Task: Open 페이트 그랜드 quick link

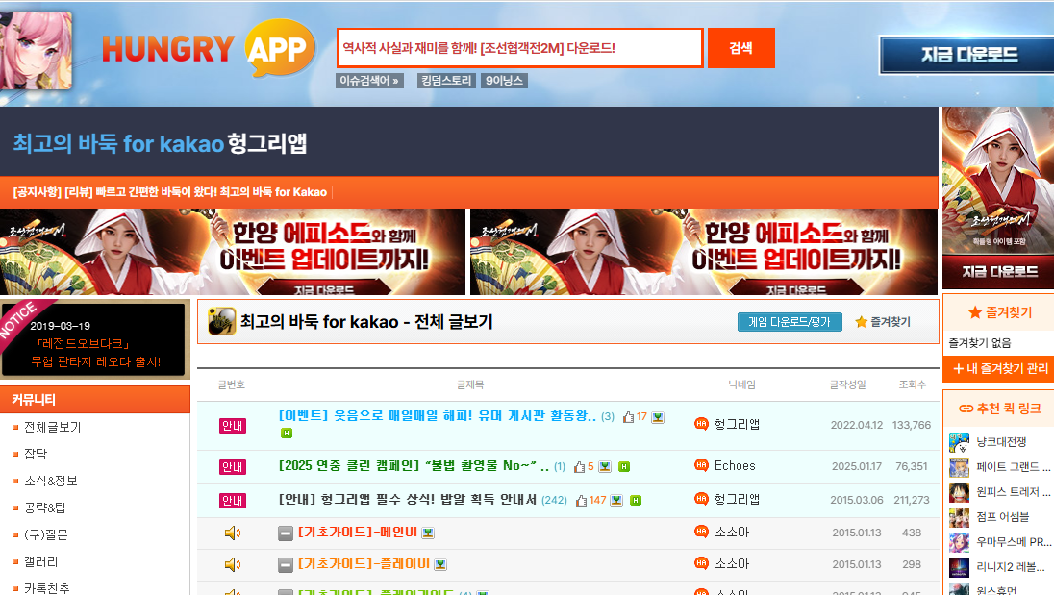Action: point(1013,467)
